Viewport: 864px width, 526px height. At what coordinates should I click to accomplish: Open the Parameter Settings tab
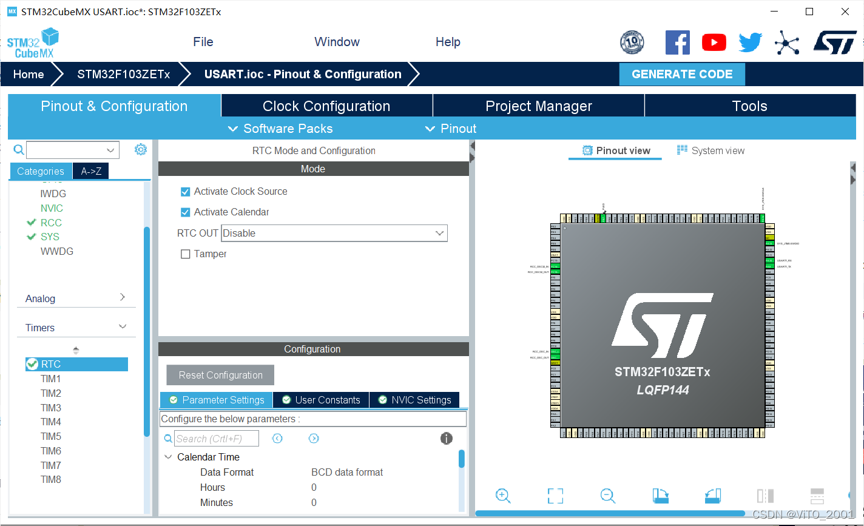click(217, 400)
